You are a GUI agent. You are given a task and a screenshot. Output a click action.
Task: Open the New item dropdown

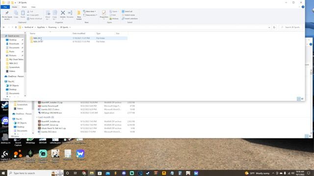[x=89, y=11]
